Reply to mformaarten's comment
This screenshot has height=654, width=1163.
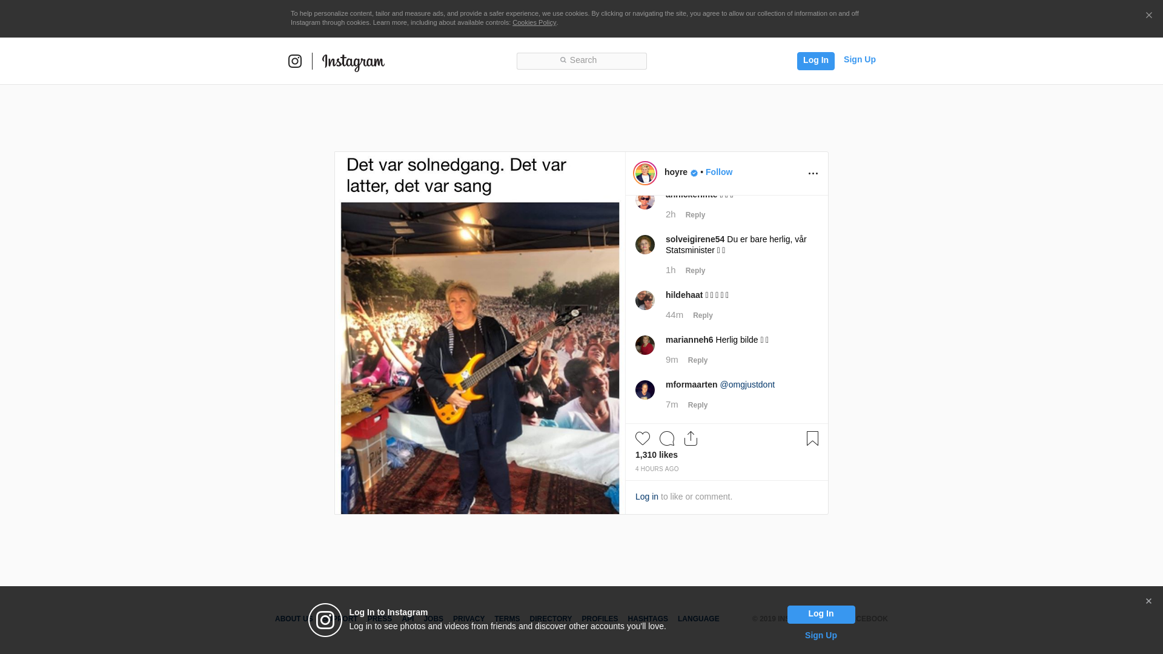[x=698, y=405]
